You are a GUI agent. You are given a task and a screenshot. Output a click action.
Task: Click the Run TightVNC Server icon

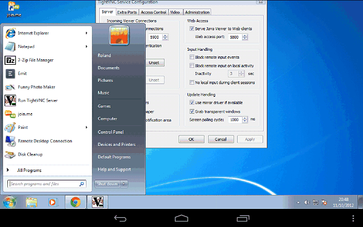(x=10, y=100)
